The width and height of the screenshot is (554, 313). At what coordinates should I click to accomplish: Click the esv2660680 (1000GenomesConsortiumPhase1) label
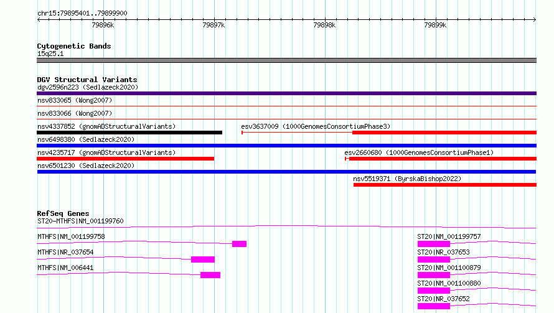[419, 152]
